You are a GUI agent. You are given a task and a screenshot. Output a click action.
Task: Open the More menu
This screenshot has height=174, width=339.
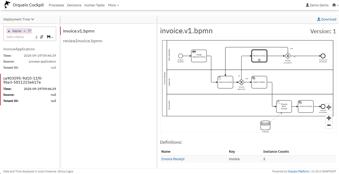tap(113, 5)
